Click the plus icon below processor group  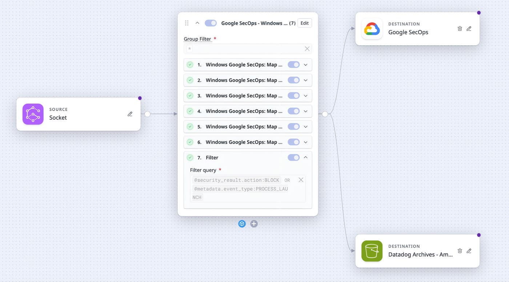pos(254,224)
